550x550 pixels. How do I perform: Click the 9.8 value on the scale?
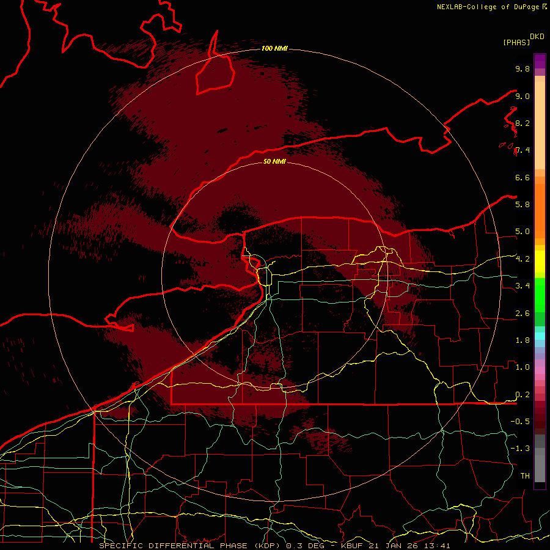[x=522, y=68]
